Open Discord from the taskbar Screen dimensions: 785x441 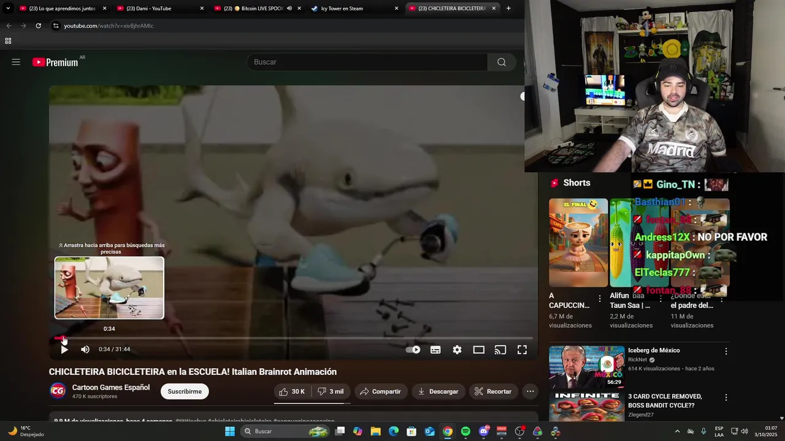point(484,431)
